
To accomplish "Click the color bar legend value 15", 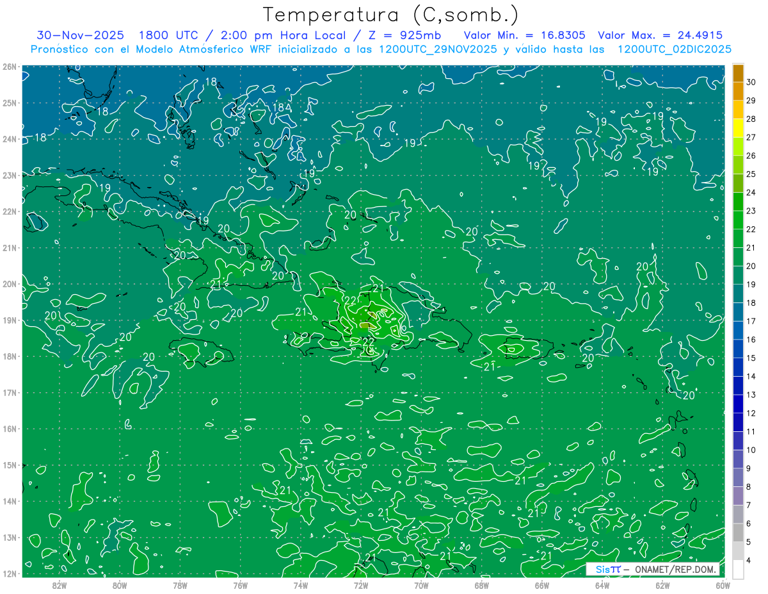I will coord(750,358).
